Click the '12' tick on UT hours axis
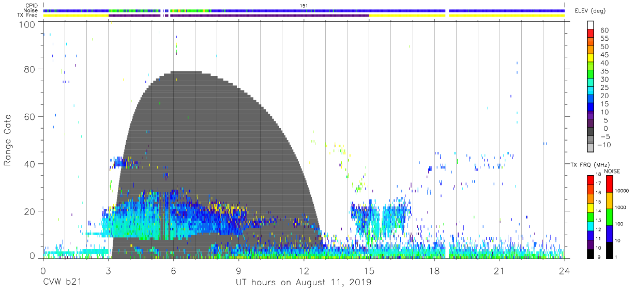The height and width of the screenshot is (293, 635). coord(304,271)
